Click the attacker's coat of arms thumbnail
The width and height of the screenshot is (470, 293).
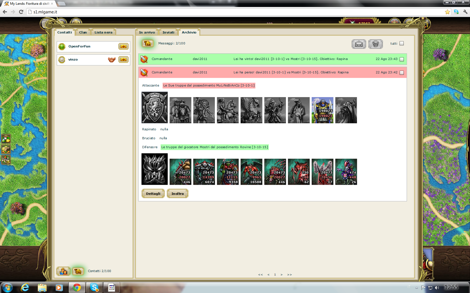point(155,107)
